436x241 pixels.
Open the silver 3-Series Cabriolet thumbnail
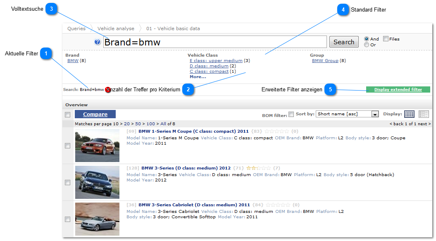tap(97, 219)
